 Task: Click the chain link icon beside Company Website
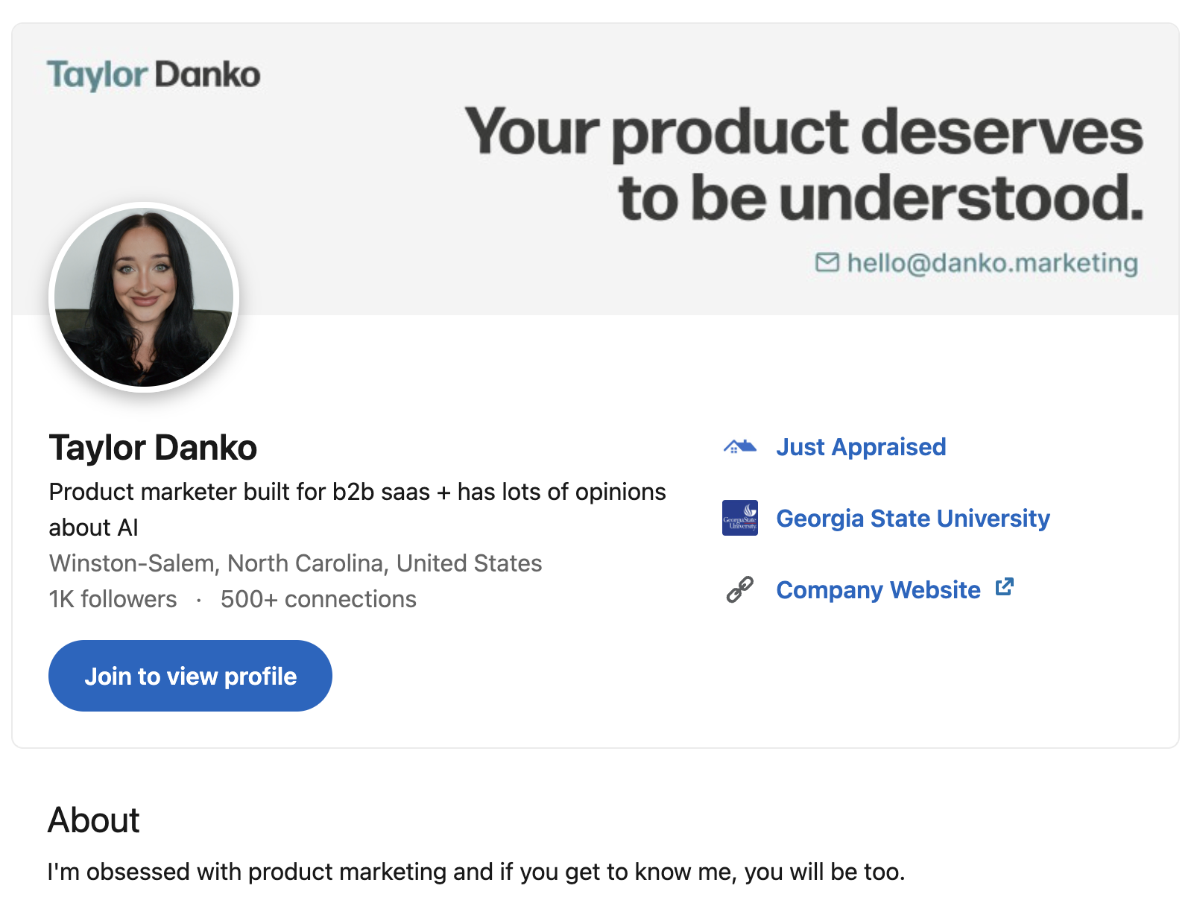740,589
